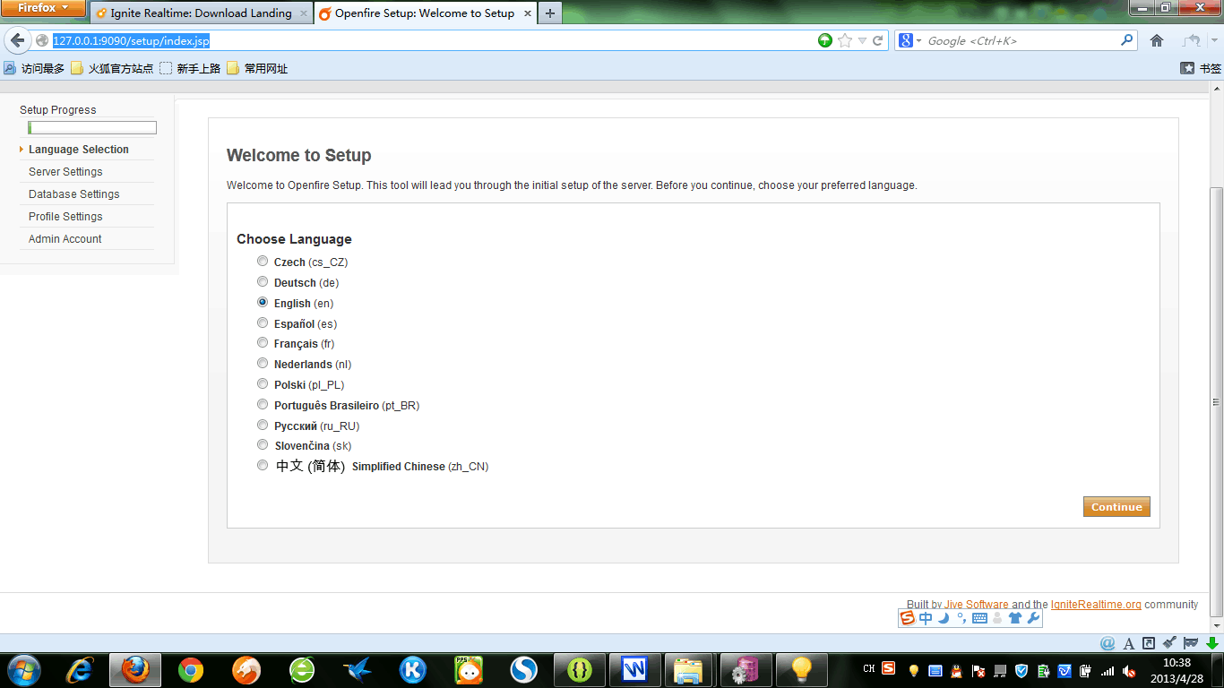The width and height of the screenshot is (1224, 688).
Task: Expand the search engine selector dropdown
Action: tap(910, 40)
